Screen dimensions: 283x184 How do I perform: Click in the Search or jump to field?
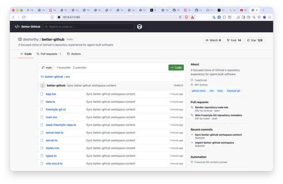89,27
